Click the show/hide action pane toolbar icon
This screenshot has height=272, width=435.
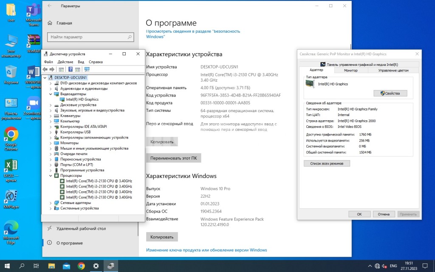coord(78,69)
